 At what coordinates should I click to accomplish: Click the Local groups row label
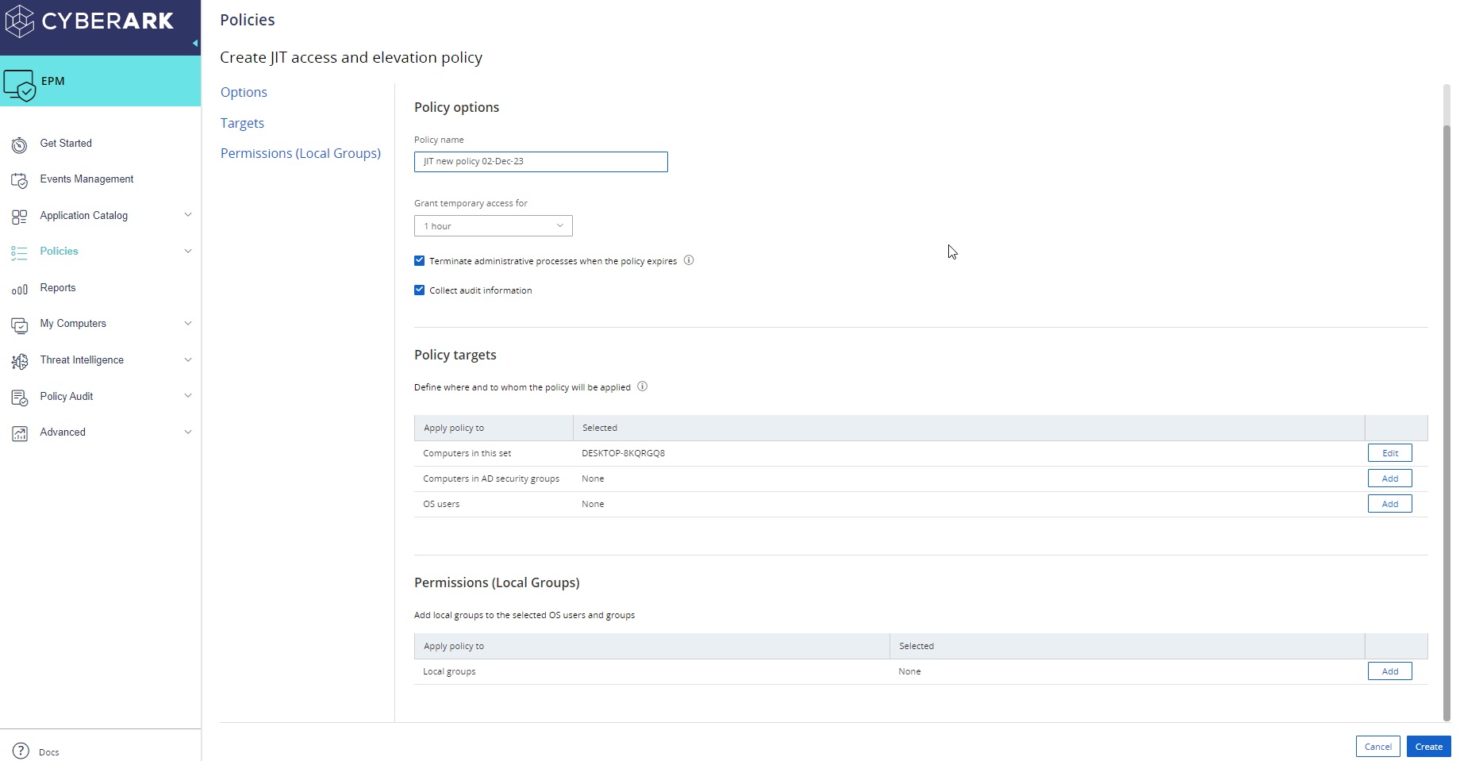(x=449, y=671)
